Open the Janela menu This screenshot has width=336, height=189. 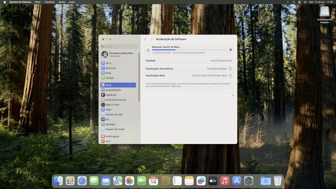point(62,2)
